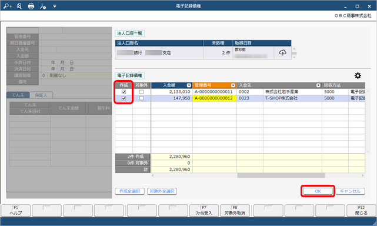Open the 入金額 column filter dropdown

(189, 85)
